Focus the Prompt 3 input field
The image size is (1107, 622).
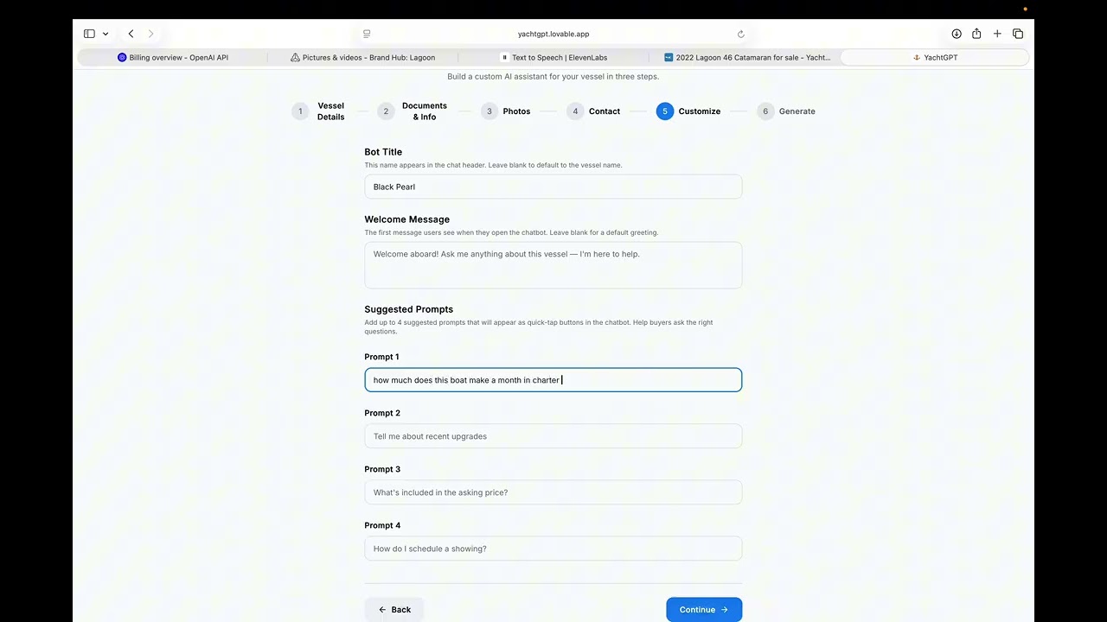click(x=553, y=492)
